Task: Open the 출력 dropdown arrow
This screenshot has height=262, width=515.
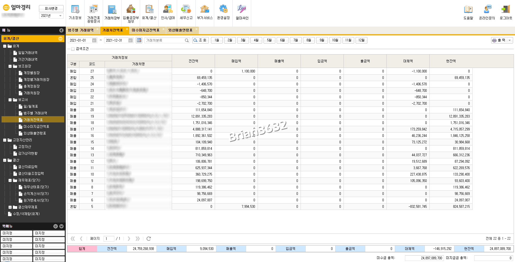Action: pos(510,40)
